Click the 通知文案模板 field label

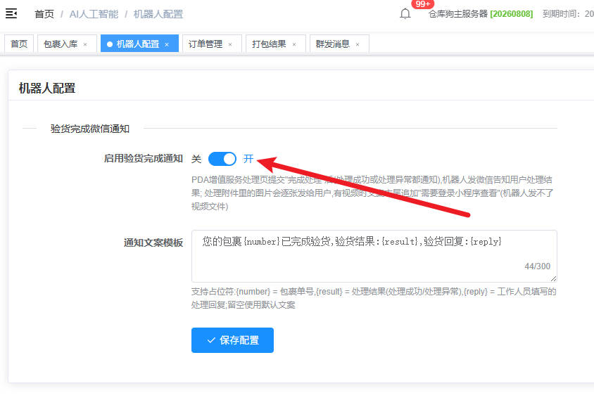coord(153,243)
